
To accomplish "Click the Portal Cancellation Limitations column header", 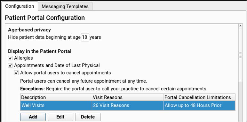I will pos(199,97).
